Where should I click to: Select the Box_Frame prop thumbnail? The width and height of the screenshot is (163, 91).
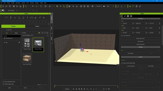point(27,59)
